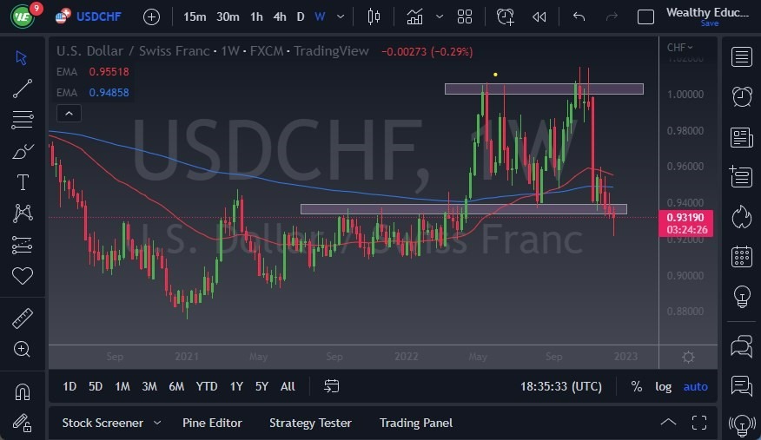This screenshot has height=440, width=761.
Task: Expand the Stock Screener dropdown chevron
Action: [157, 423]
